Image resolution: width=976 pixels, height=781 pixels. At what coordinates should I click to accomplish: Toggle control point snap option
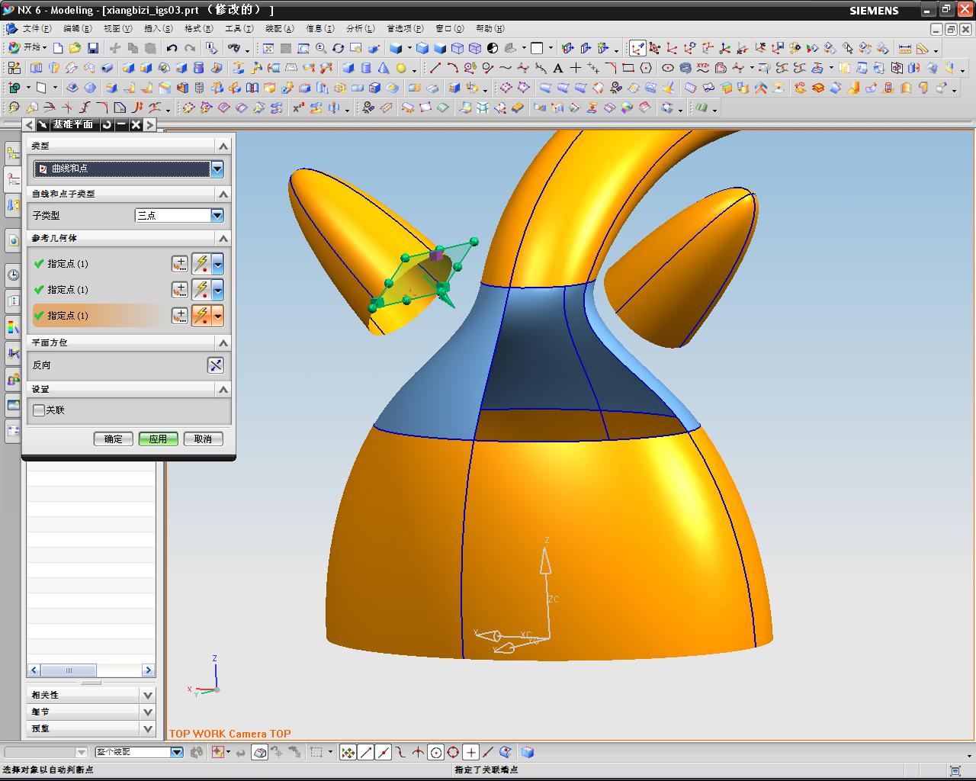point(400,753)
